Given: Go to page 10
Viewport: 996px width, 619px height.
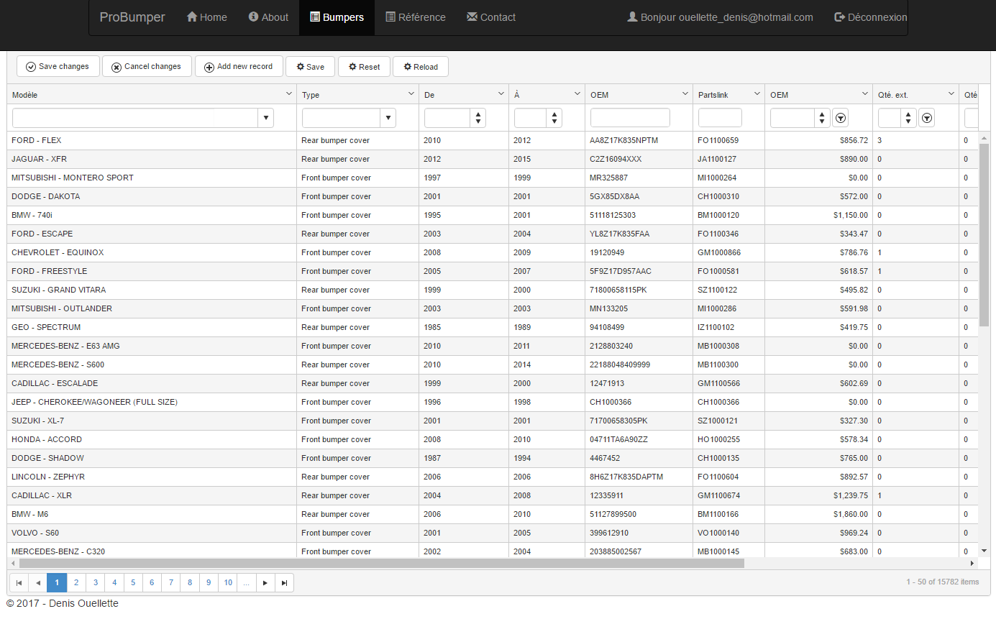Looking at the screenshot, I should pyautogui.click(x=228, y=582).
